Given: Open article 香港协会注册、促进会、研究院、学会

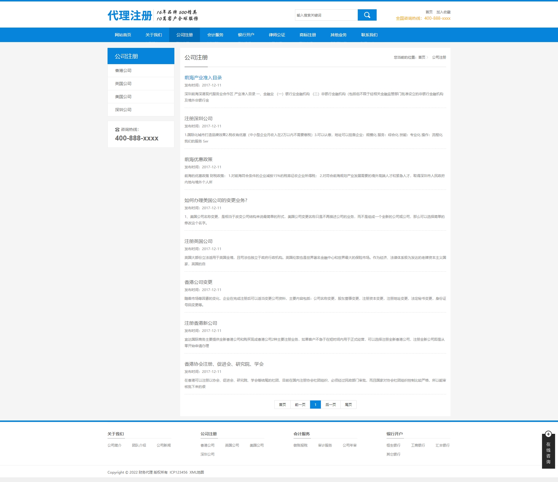Looking at the screenshot, I should coord(224,364).
